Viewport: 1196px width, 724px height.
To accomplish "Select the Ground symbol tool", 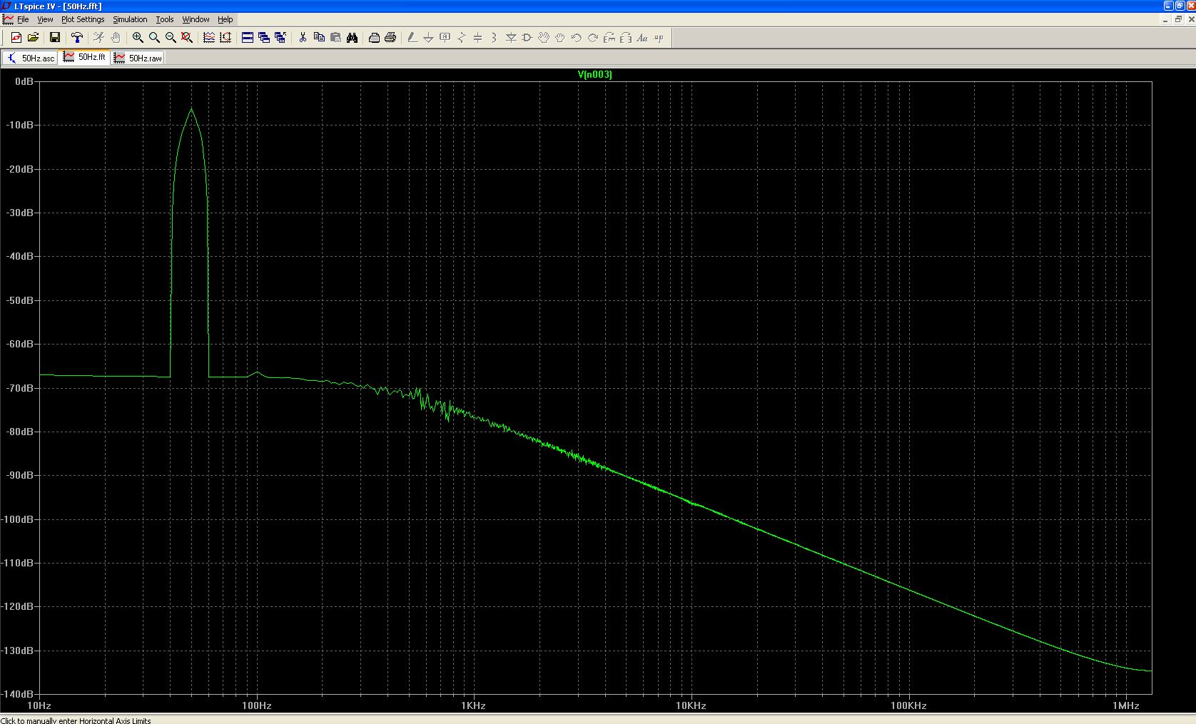I will 428,38.
